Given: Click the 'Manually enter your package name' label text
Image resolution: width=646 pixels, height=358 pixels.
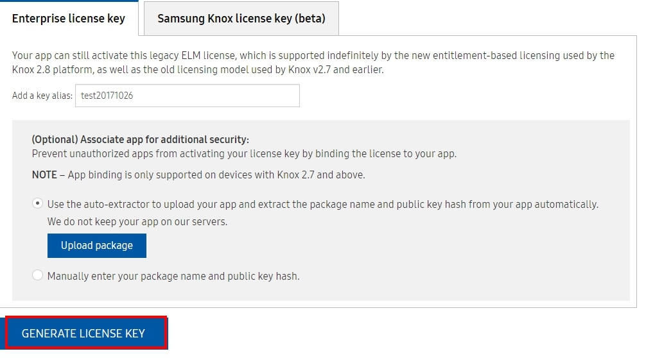Looking at the screenshot, I should (x=173, y=276).
